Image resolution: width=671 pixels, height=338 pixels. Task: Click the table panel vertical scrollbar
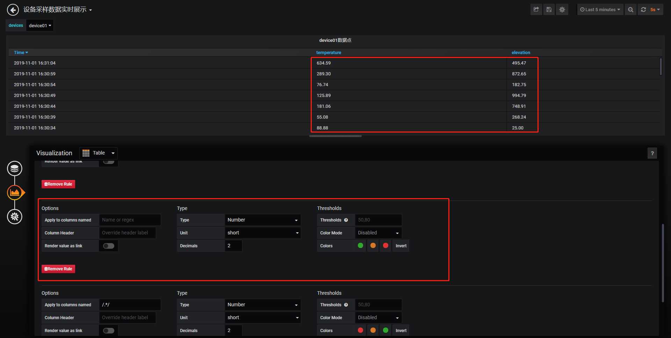(661, 67)
